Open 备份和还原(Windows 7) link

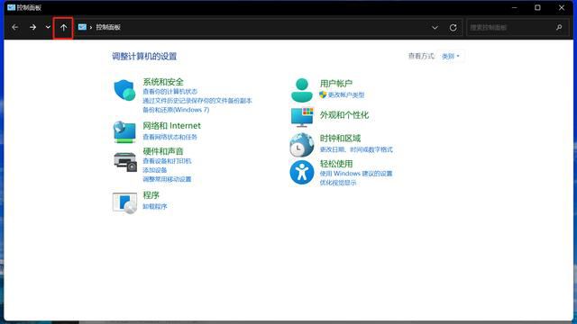click(176, 110)
